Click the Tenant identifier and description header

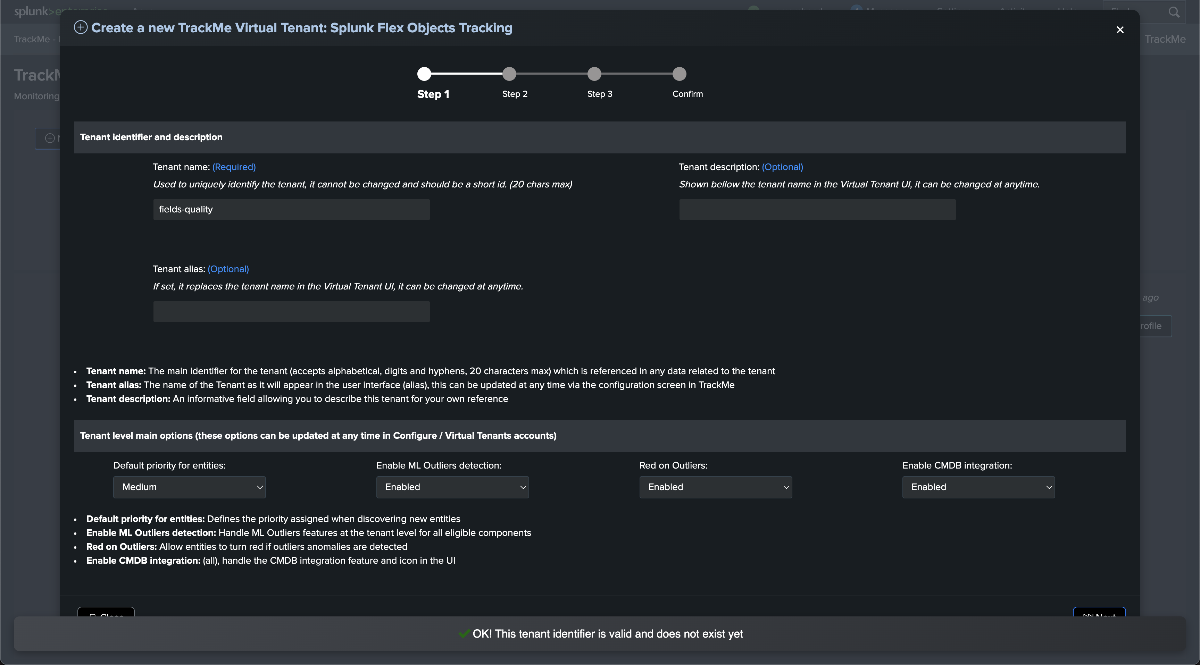(600, 137)
